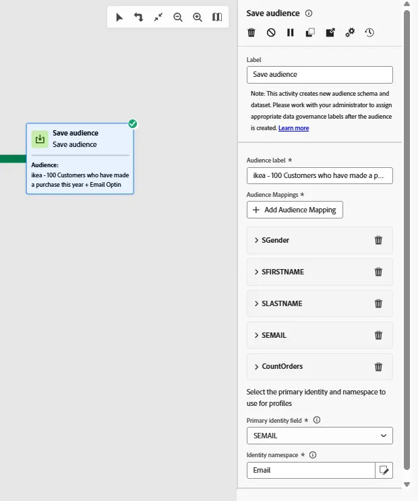
Task: Open the share/export arrow icon
Action: 330,32
